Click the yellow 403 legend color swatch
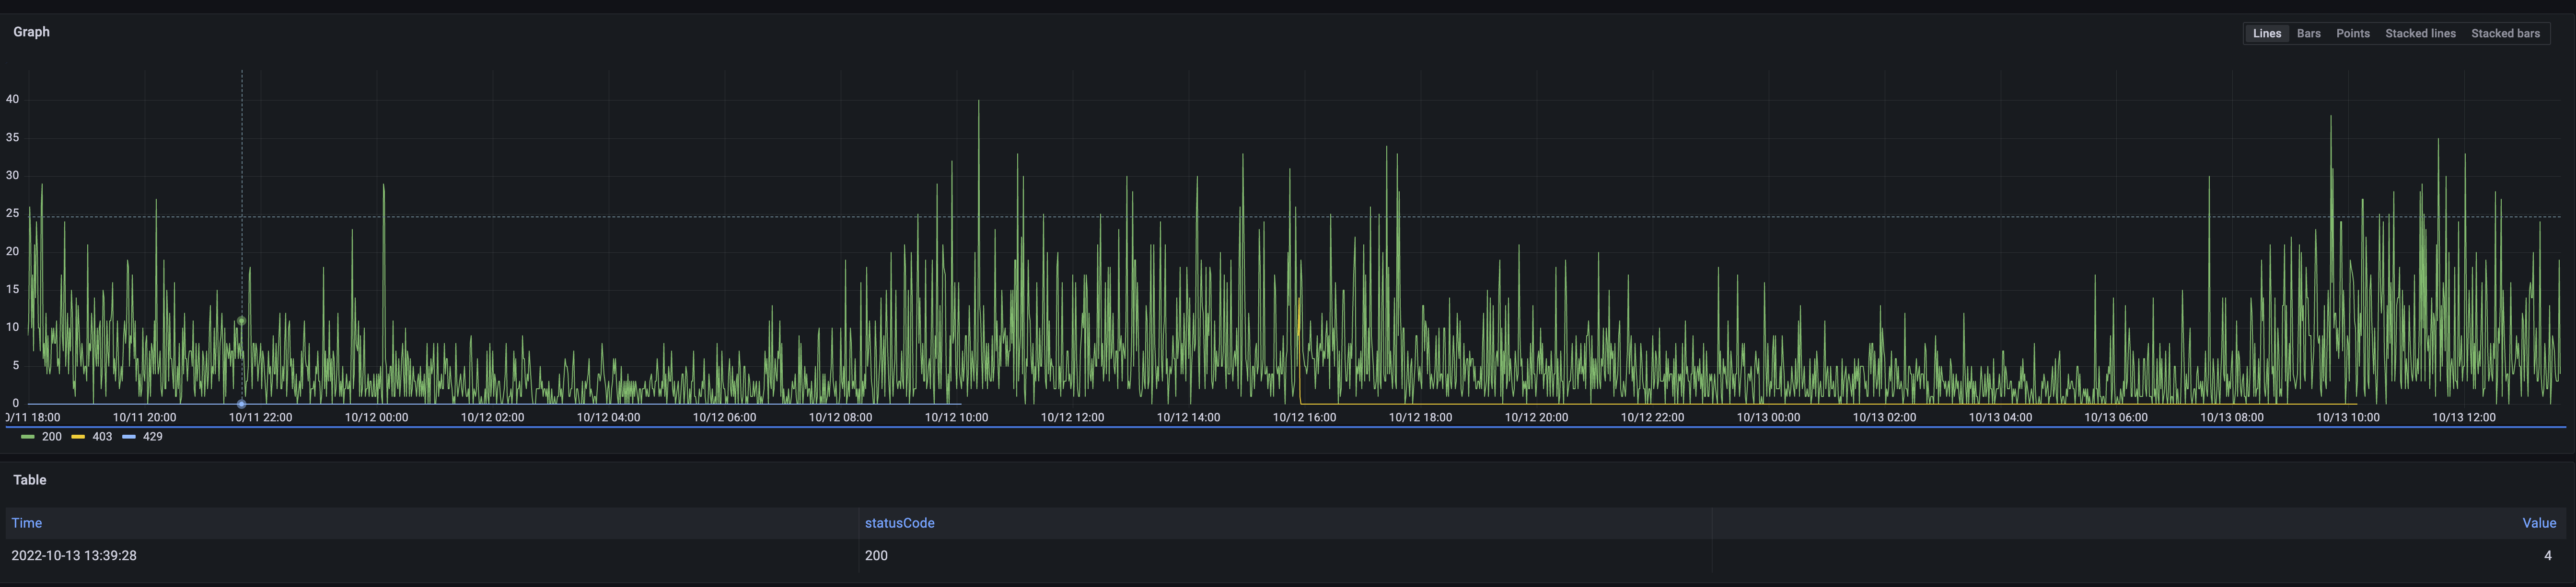 click(x=78, y=437)
